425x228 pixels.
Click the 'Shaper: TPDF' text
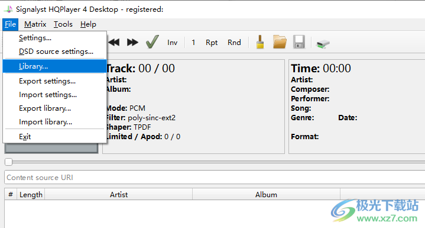128,127
